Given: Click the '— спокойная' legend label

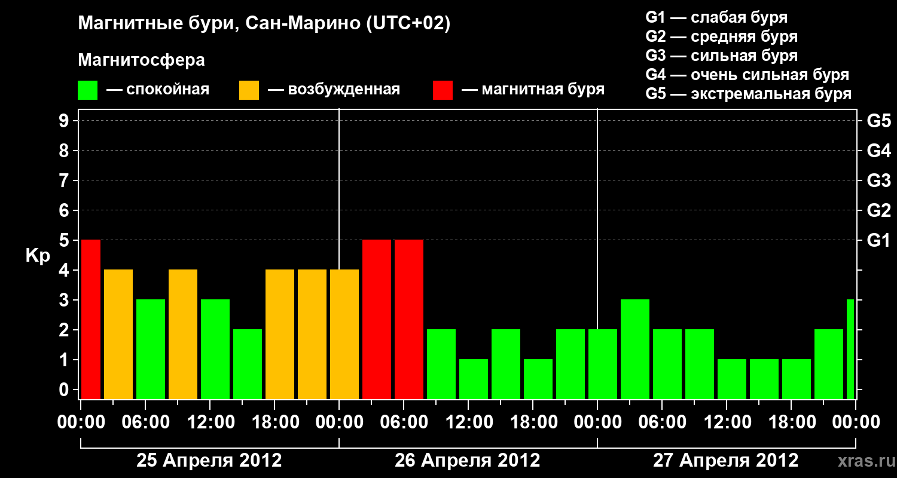Looking at the screenshot, I should click(158, 90).
